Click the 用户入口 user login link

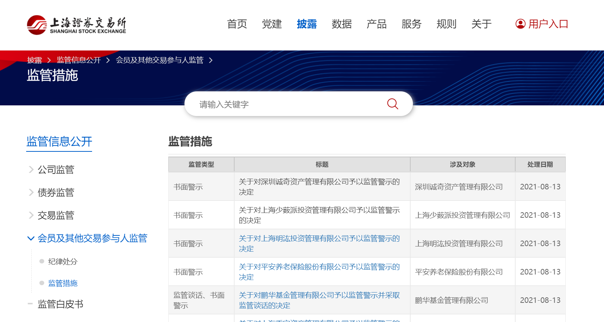pyautogui.click(x=548, y=24)
